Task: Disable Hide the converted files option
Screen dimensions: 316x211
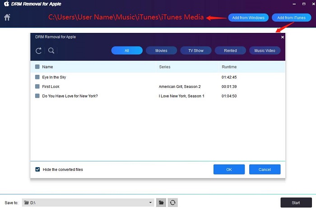Action: (x=37, y=170)
